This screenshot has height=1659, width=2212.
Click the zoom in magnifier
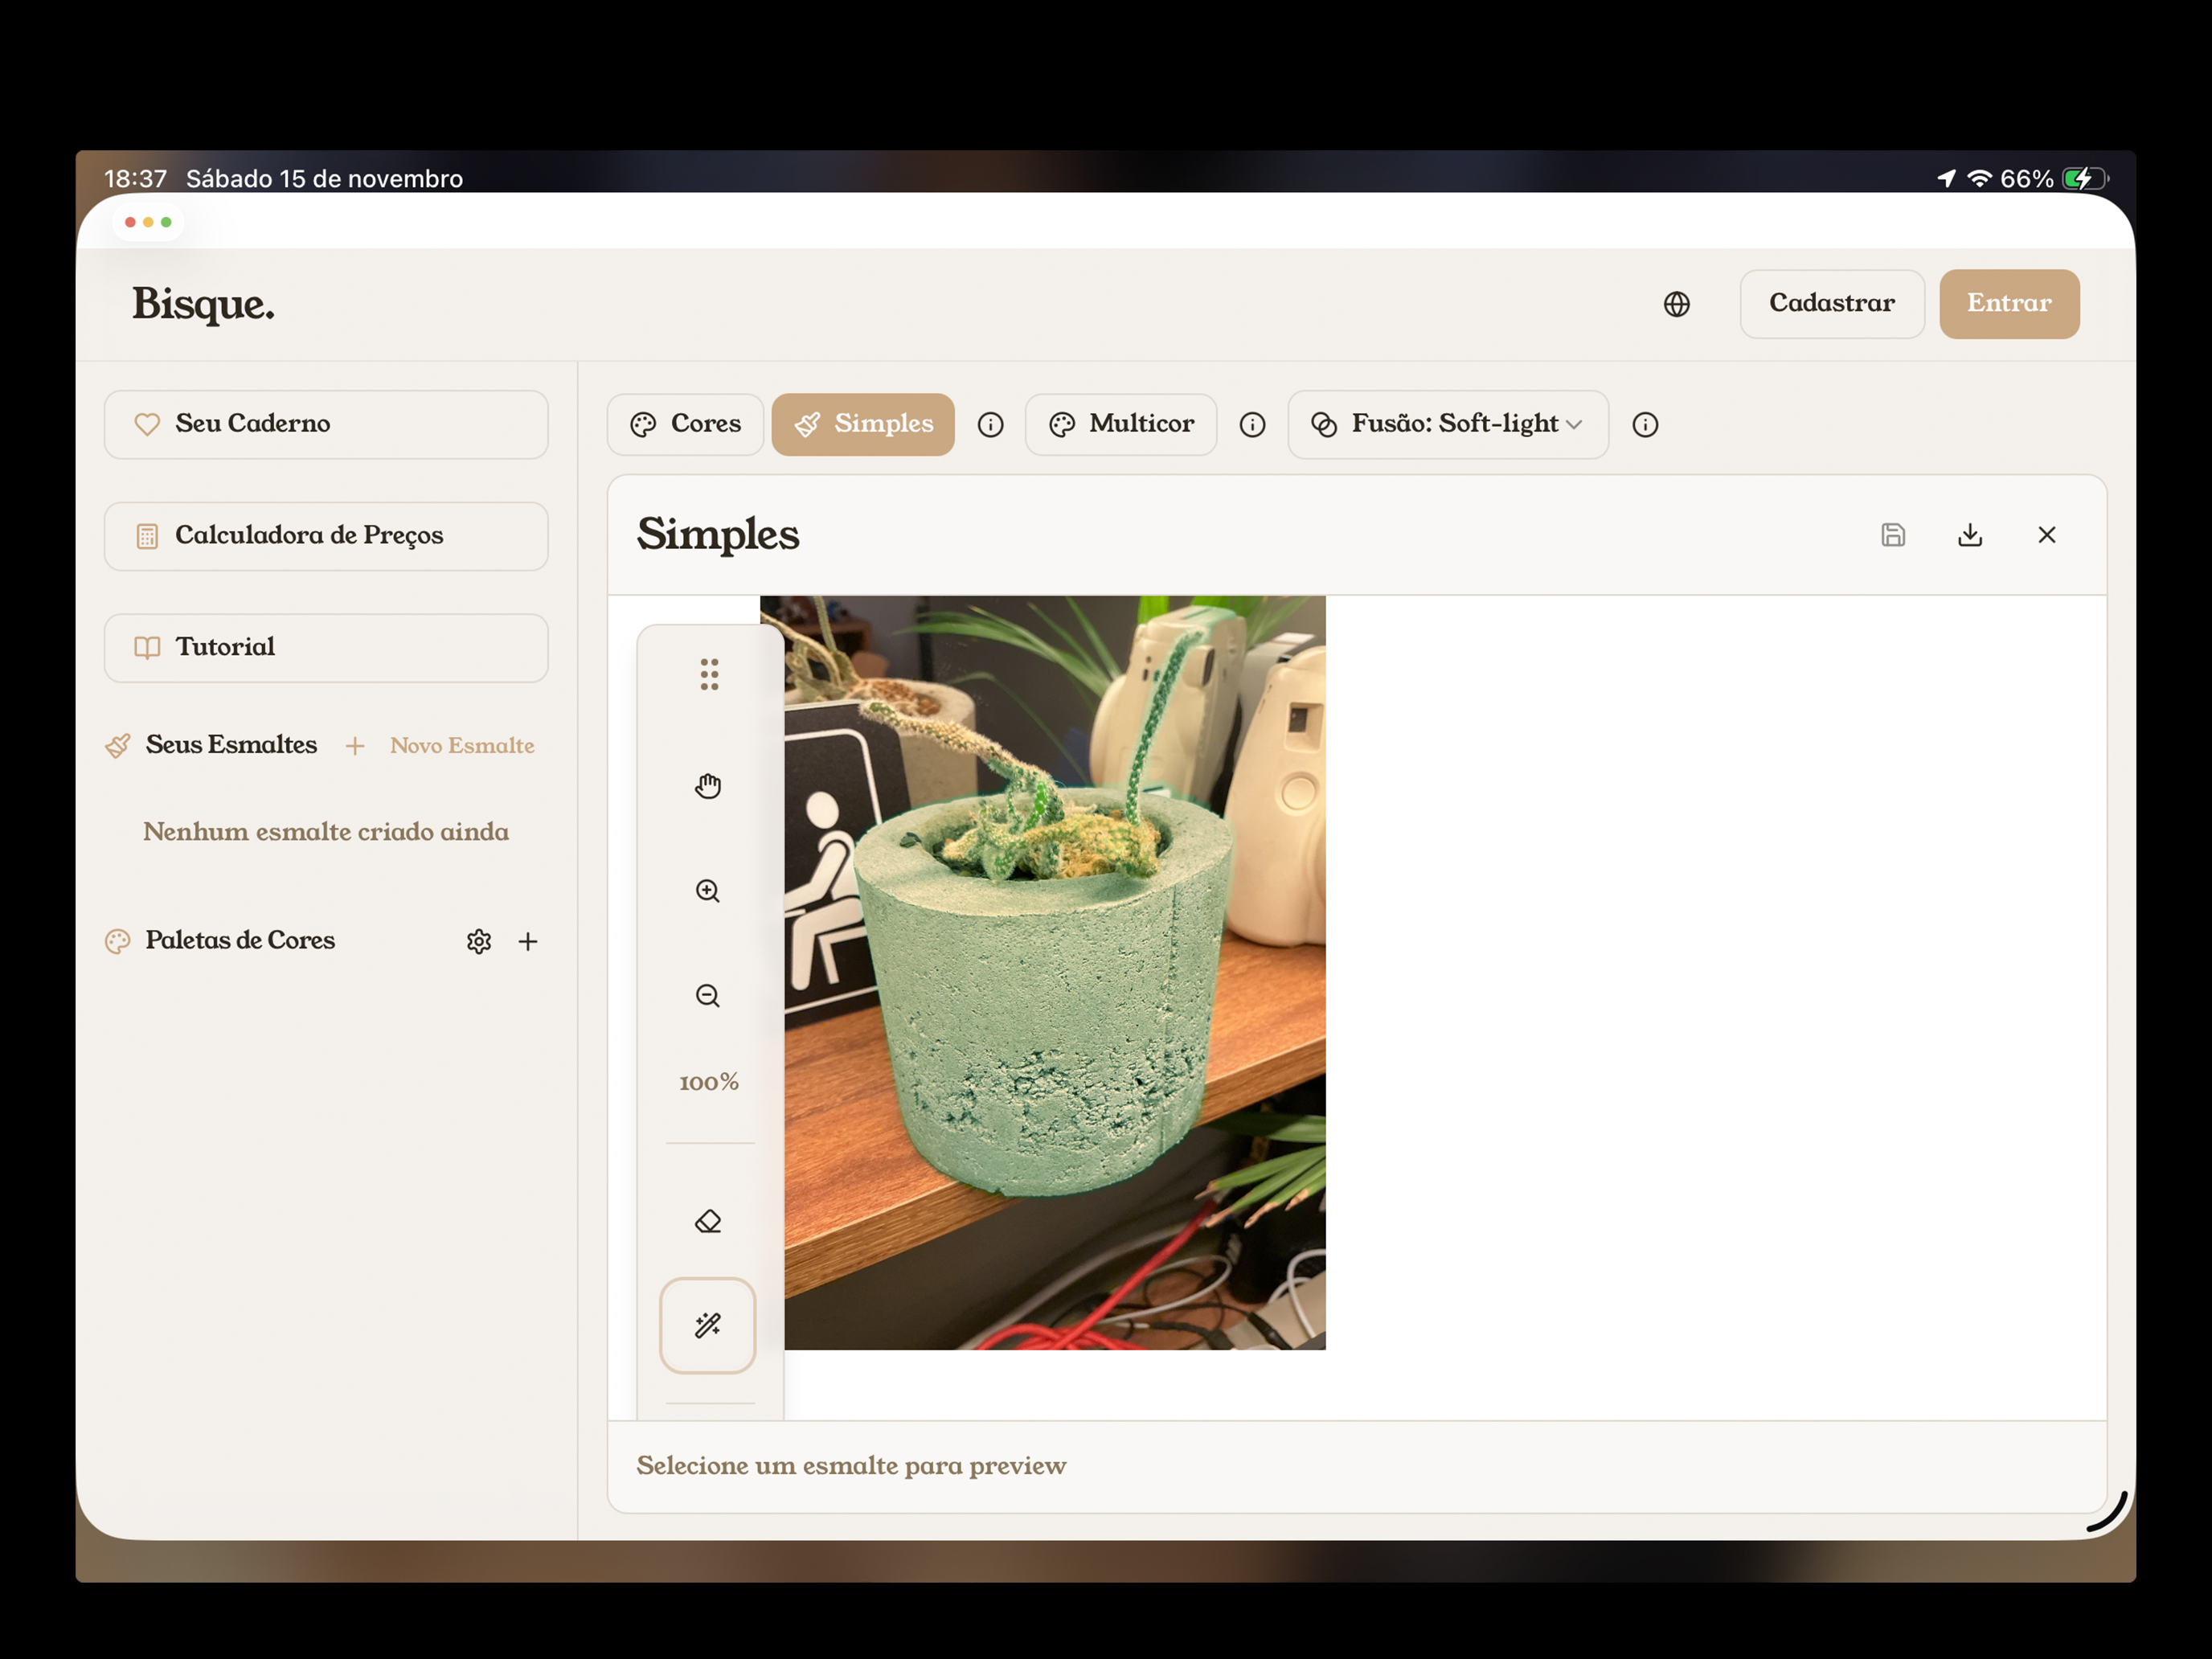[x=708, y=891]
